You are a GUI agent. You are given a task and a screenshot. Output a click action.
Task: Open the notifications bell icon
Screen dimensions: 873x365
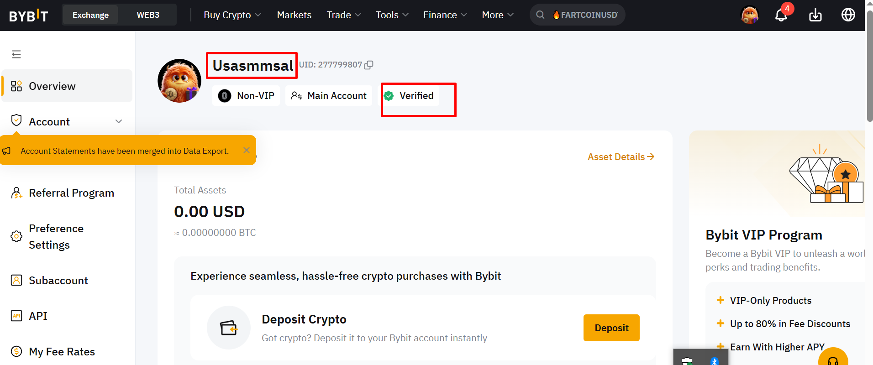[781, 15]
